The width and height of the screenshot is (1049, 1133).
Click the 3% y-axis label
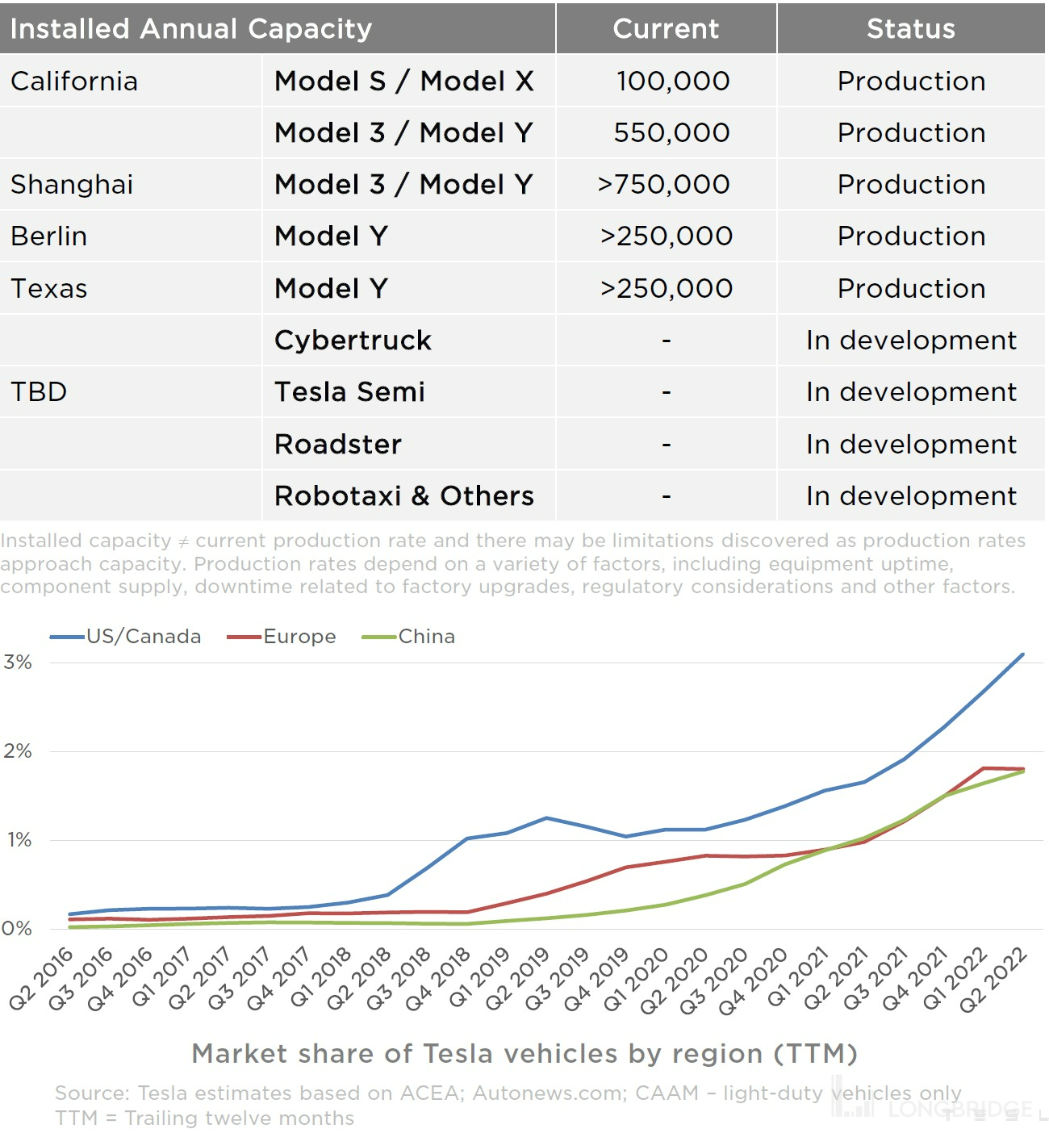coord(17,663)
